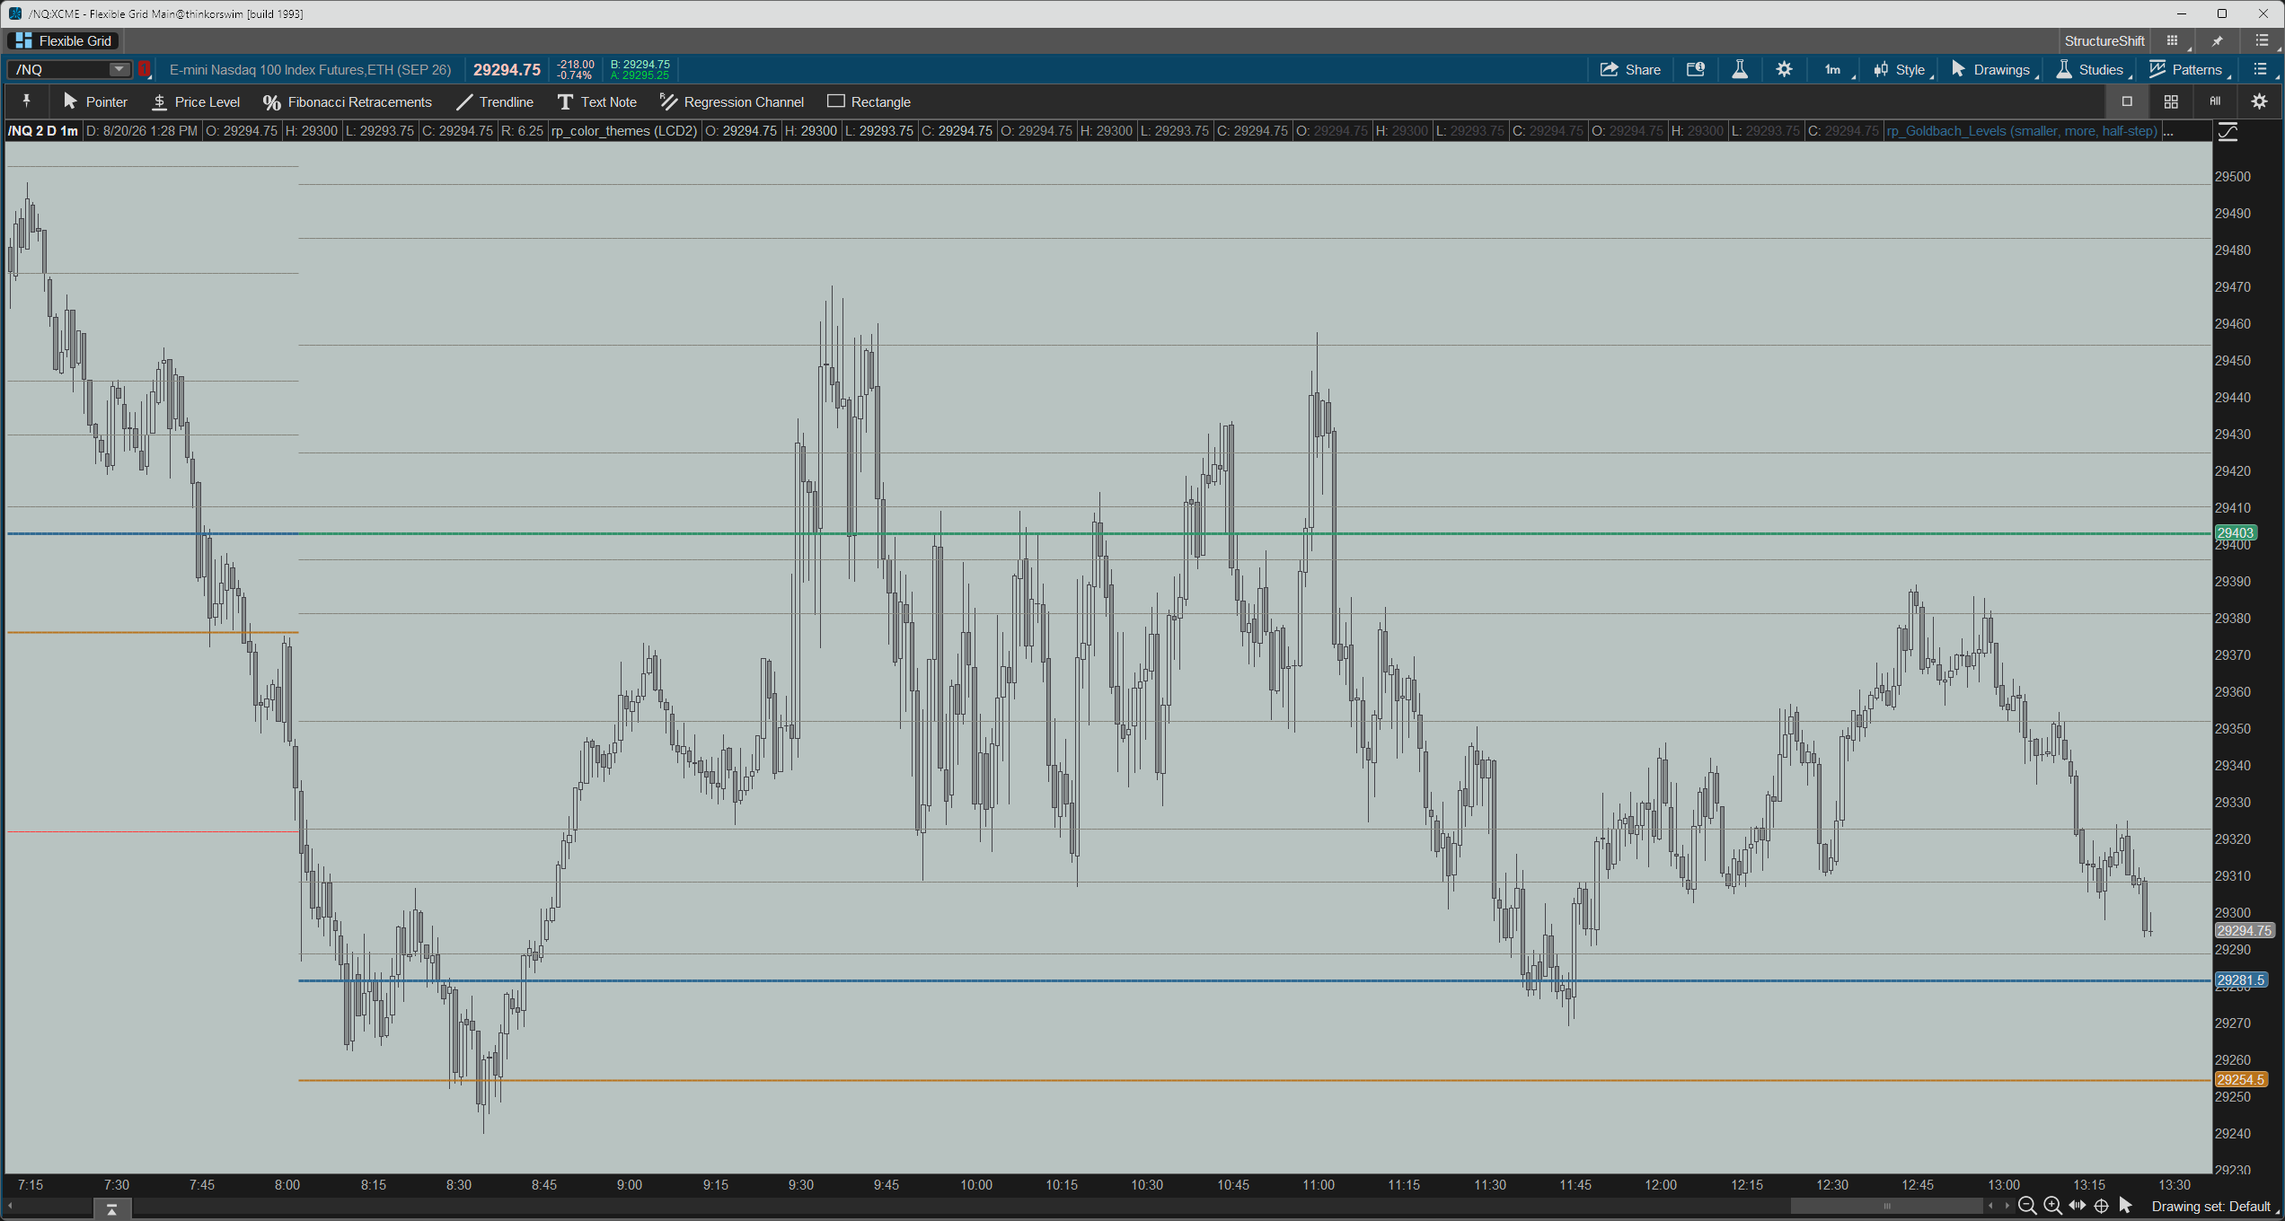This screenshot has width=2285, height=1221.
Task: Open drawing toolbar settings gear
Action: (2259, 101)
